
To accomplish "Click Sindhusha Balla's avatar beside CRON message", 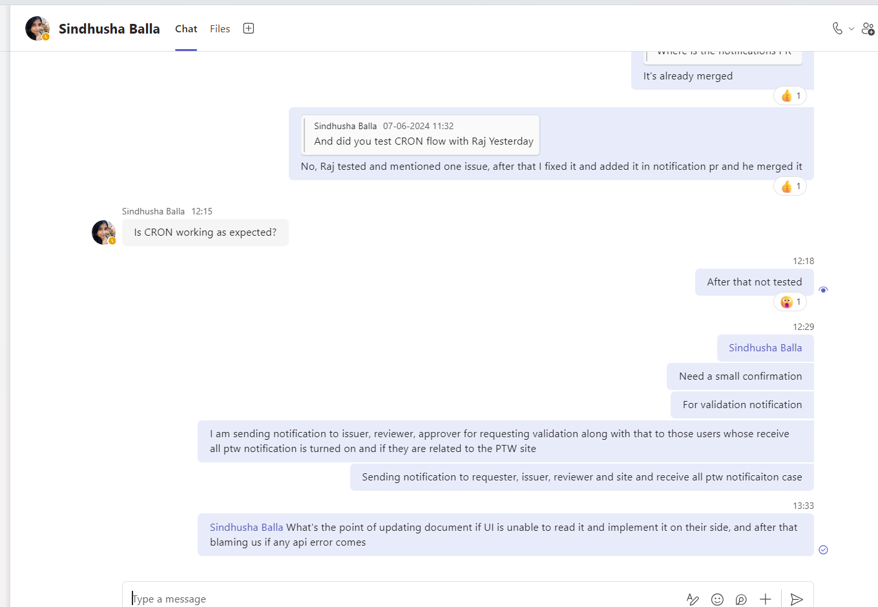I will pos(103,232).
